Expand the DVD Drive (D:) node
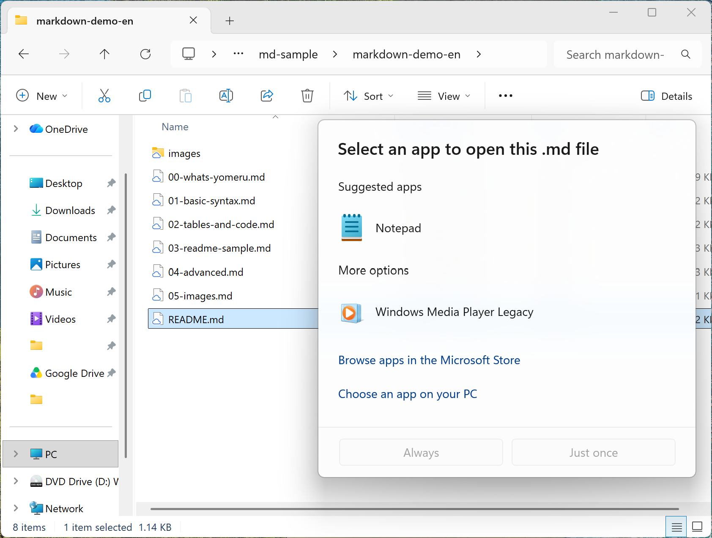The width and height of the screenshot is (712, 538). (x=16, y=481)
